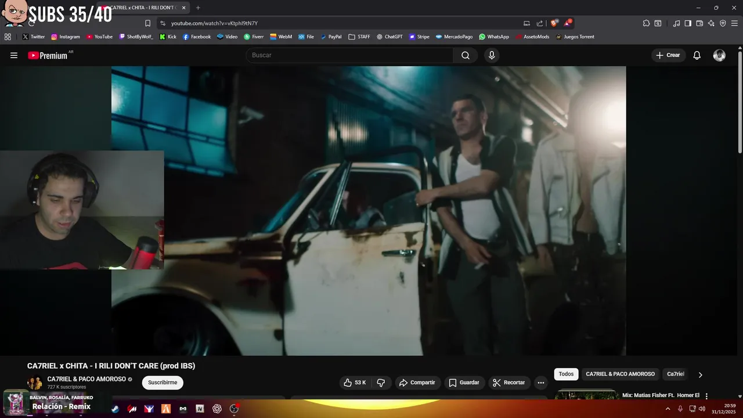Open Brave Rewards triangle icon
The width and height of the screenshot is (743, 418).
pyautogui.click(x=568, y=23)
